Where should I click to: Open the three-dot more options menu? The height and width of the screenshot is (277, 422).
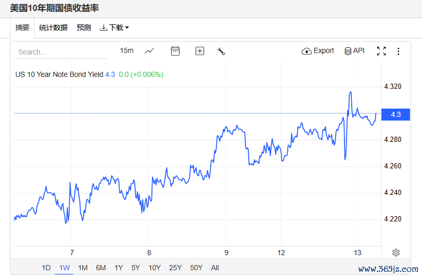click(x=399, y=51)
